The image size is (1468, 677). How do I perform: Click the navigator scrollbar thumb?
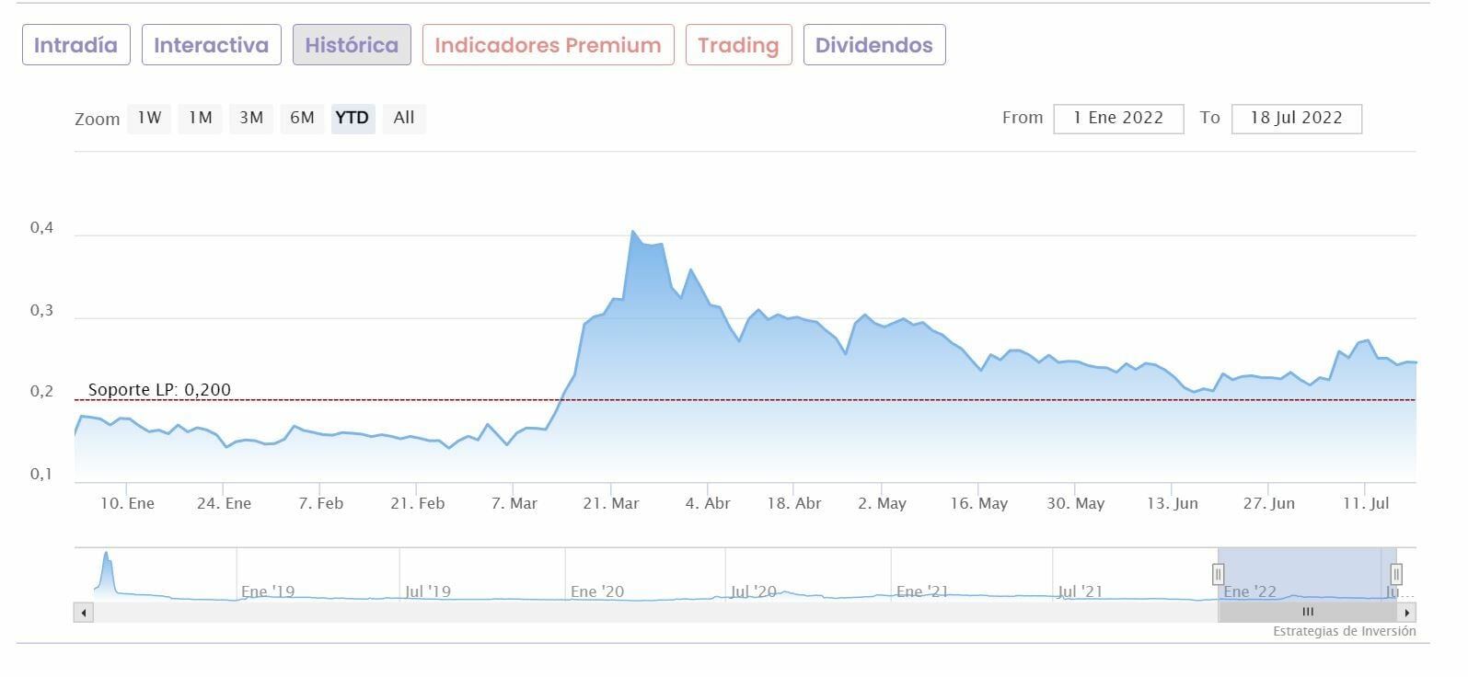click(1307, 613)
